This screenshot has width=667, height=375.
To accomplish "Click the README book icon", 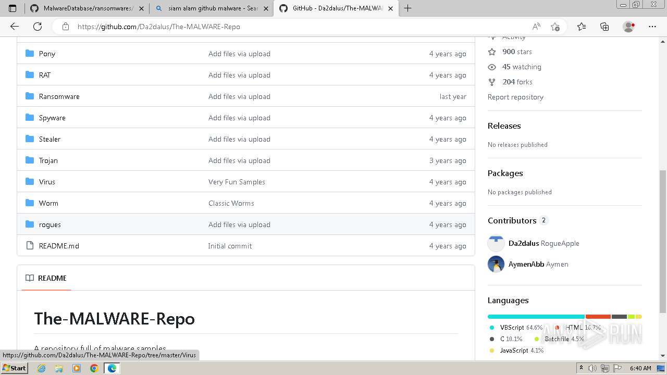I will coord(30,278).
